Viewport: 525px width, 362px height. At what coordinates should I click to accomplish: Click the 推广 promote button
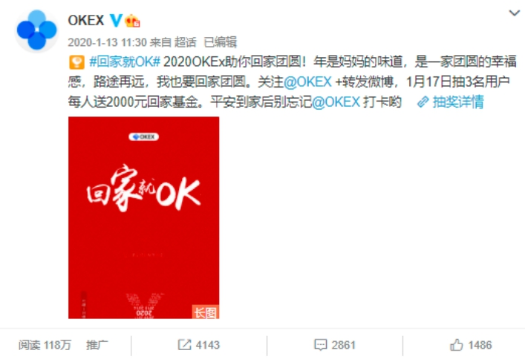[x=97, y=345]
